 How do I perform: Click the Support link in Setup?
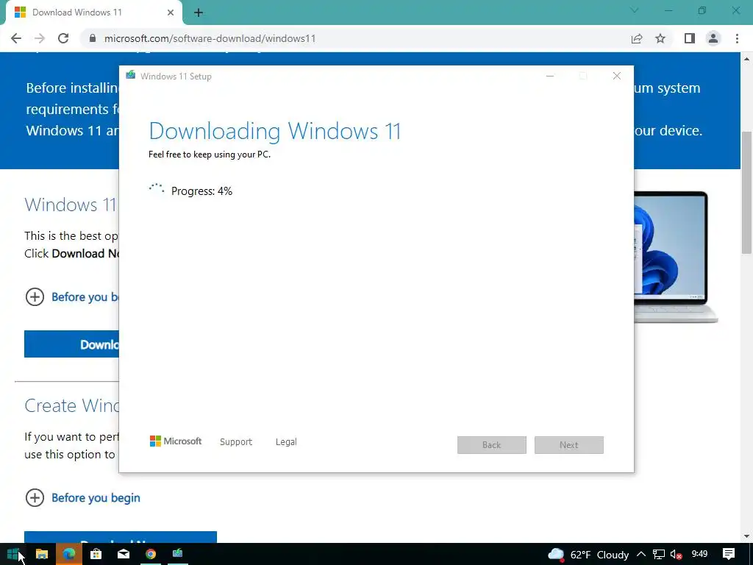coord(236,441)
